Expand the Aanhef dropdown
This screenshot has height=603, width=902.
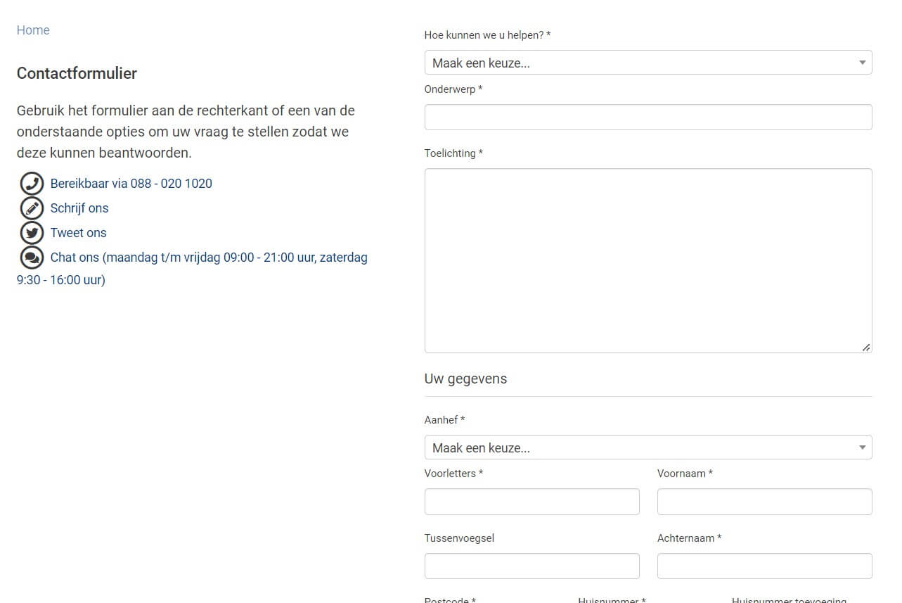(x=648, y=448)
